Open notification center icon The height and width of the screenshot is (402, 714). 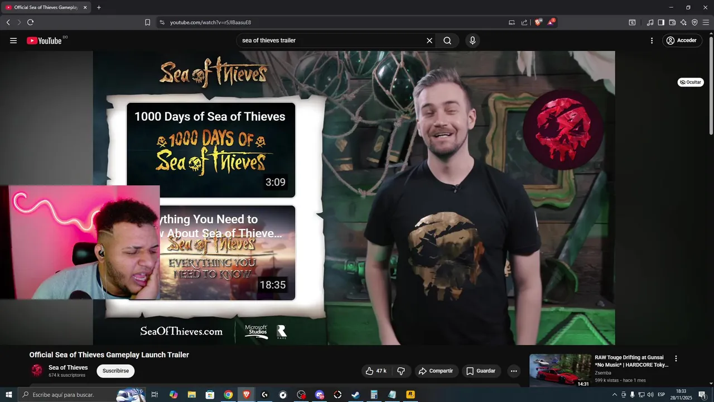(702, 395)
